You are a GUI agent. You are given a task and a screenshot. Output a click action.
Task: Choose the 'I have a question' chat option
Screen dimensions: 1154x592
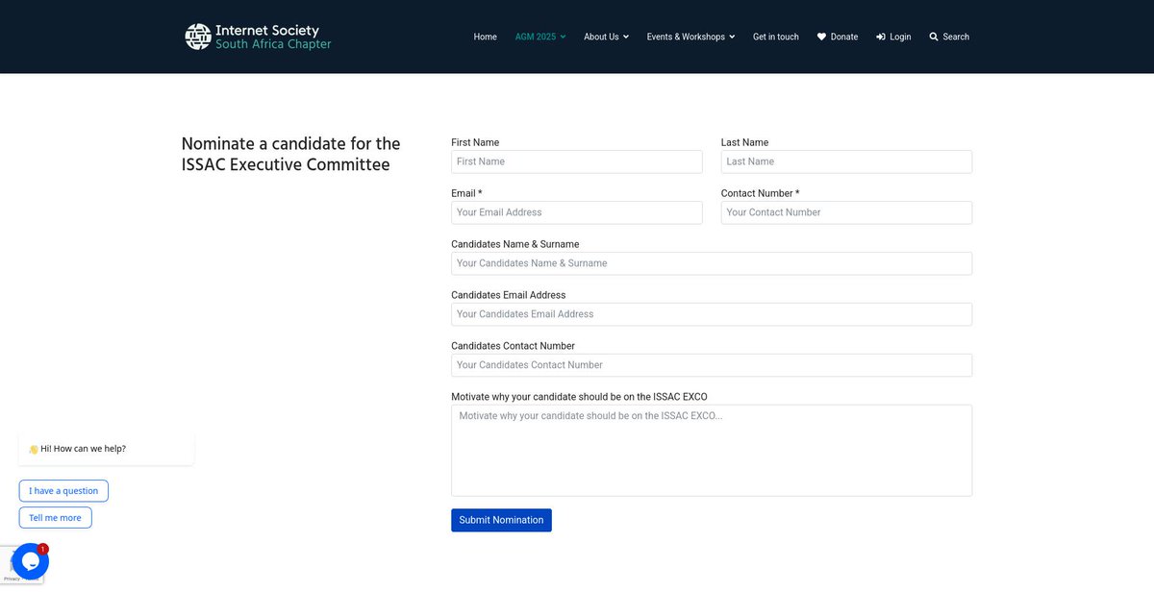click(63, 491)
